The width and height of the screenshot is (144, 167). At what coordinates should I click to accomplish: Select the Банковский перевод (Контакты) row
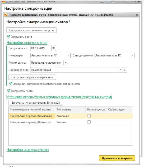[x=71, y=122]
